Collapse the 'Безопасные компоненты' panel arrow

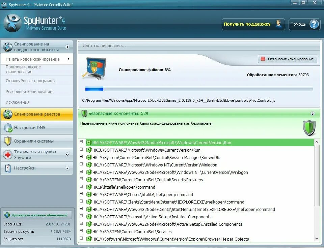tap(313, 114)
